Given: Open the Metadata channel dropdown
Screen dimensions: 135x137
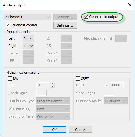Looking at the screenshot, I should (x=121, y=39).
